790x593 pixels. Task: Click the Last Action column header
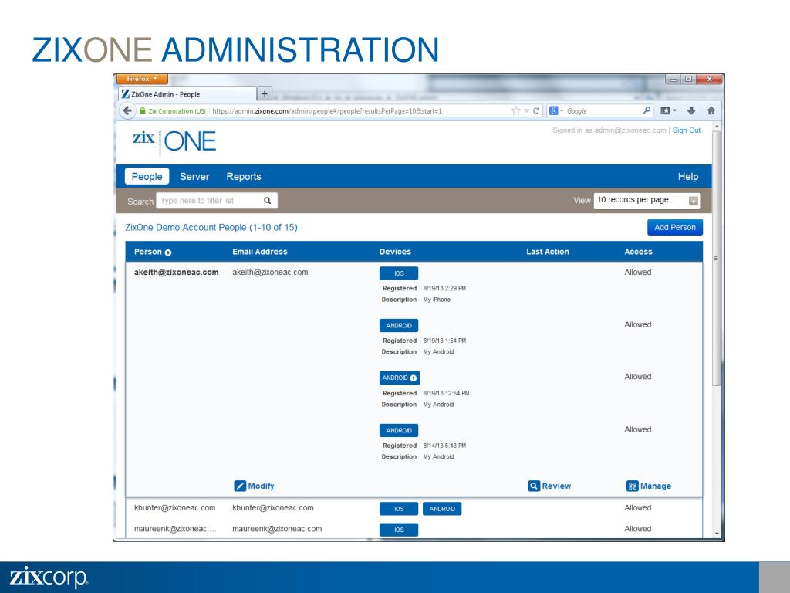(x=547, y=252)
